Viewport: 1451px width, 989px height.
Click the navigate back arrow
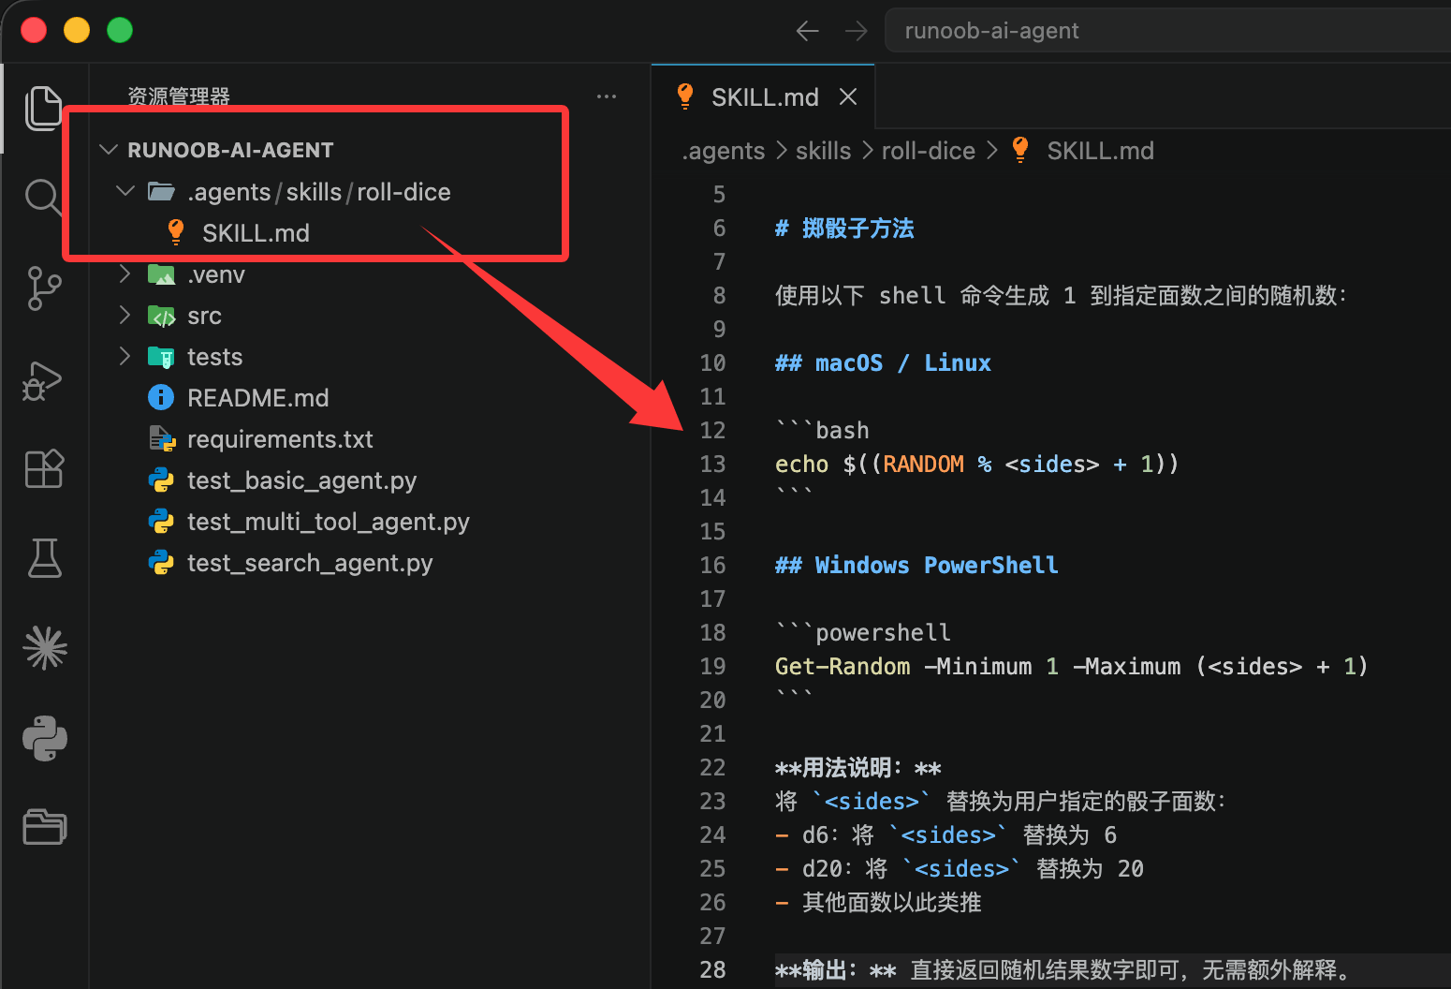[x=807, y=31]
